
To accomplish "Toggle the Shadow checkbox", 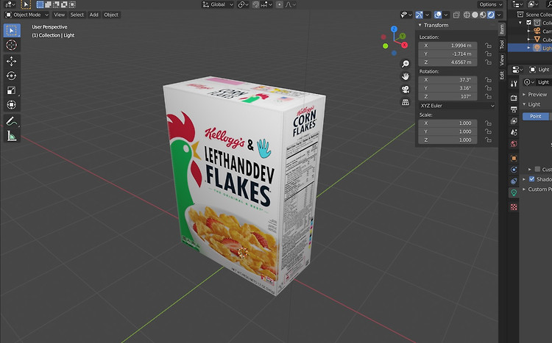I will (x=531, y=179).
